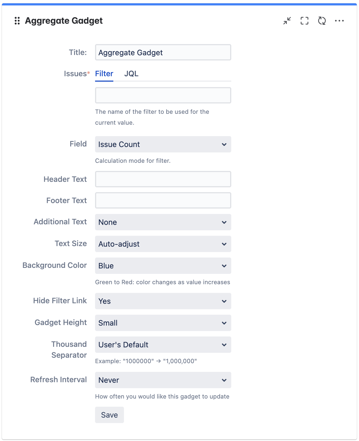The image size is (359, 441).
Task: Open the Thousand Separator dropdown
Action: tap(163, 345)
